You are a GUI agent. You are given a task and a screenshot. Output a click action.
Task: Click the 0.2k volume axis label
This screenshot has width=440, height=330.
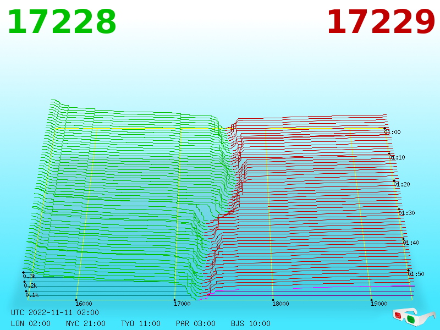point(30,285)
